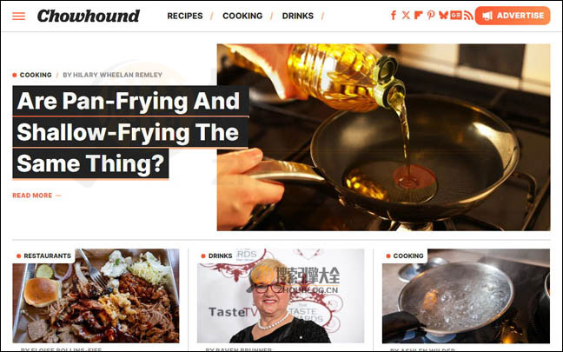
Task: Click author Hilary Wheelan Remley's byline
Action: 112,75
